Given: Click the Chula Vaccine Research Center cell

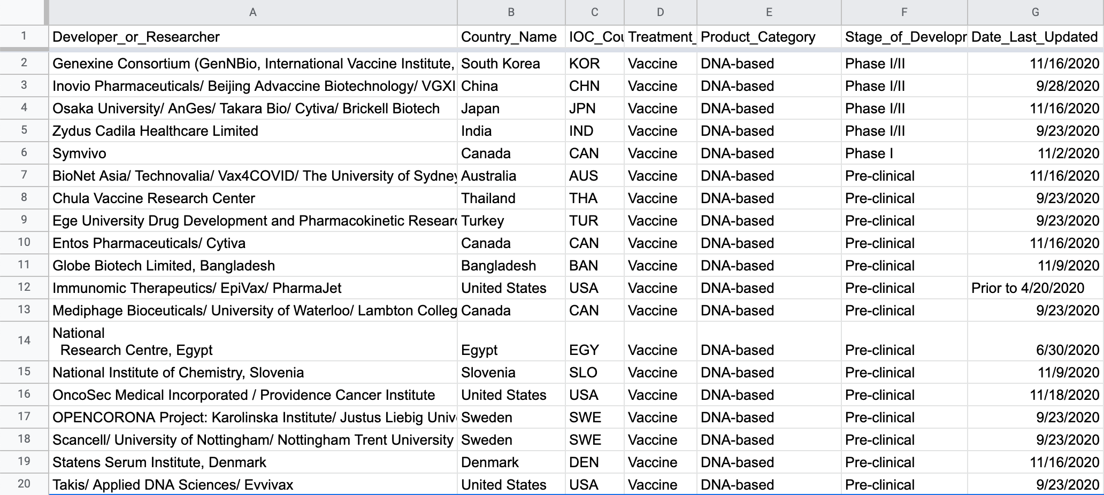Looking at the screenshot, I should (x=154, y=198).
